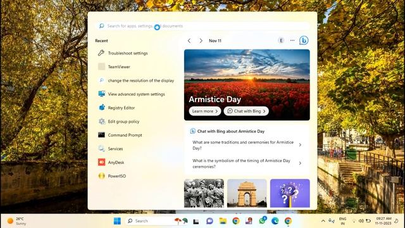
Task: Open the pinned app icon left of WhatsApp
Action: 249,221
